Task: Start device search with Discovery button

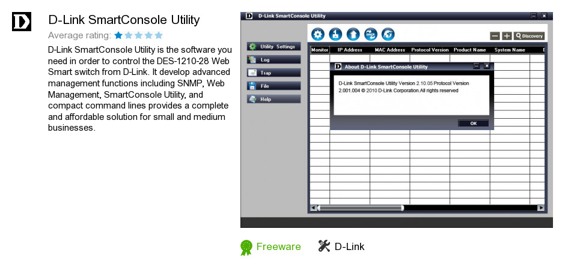Action: point(529,36)
